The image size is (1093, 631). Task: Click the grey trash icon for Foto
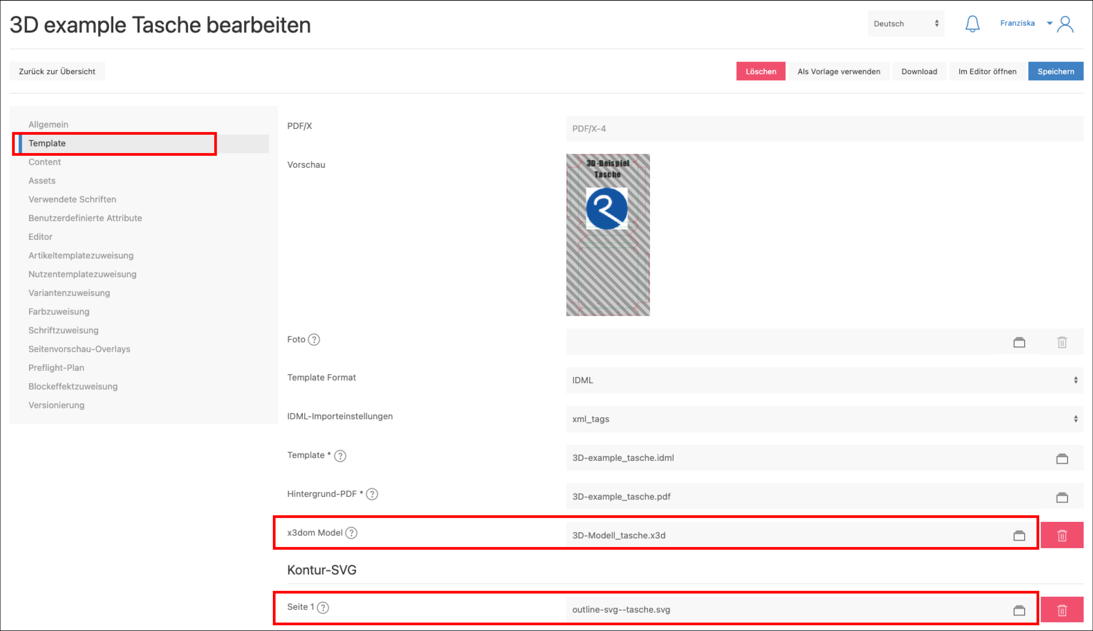pyautogui.click(x=1062, y=342)
